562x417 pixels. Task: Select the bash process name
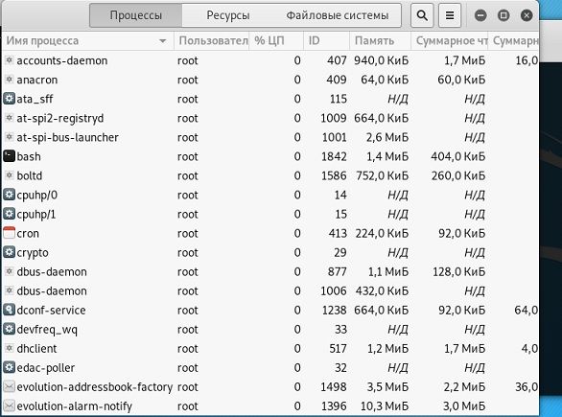click(x=29, y=156)
